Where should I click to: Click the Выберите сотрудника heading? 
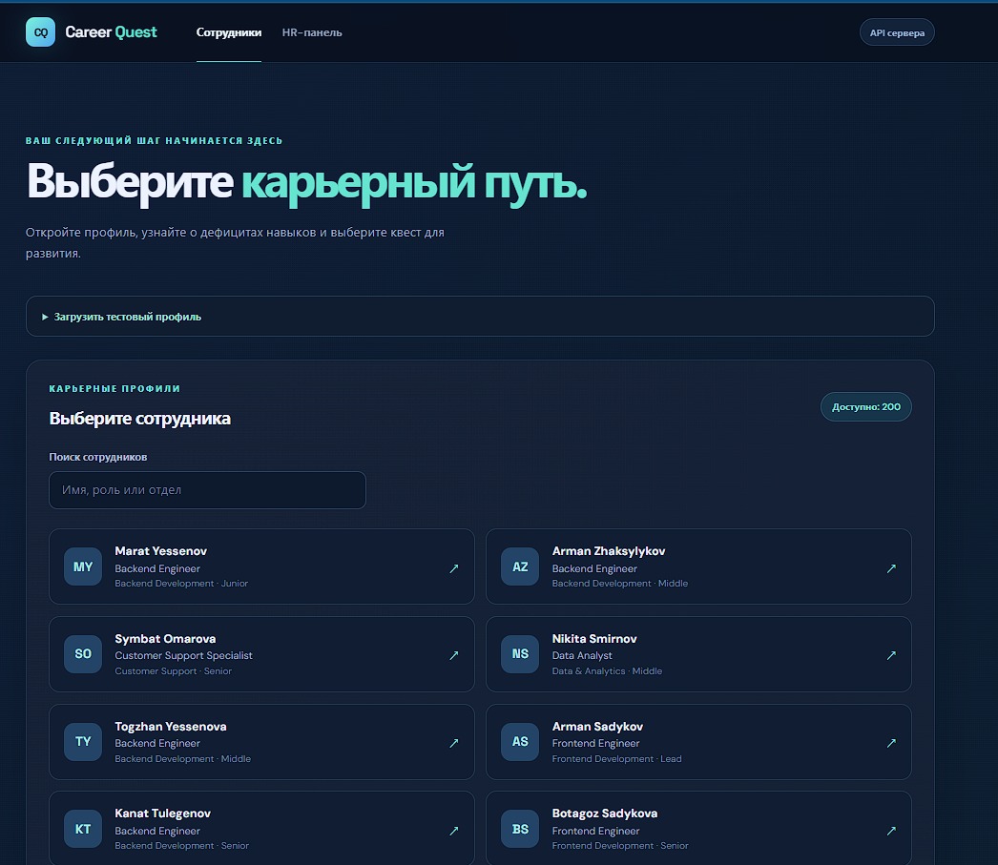[x=139, y=419]
